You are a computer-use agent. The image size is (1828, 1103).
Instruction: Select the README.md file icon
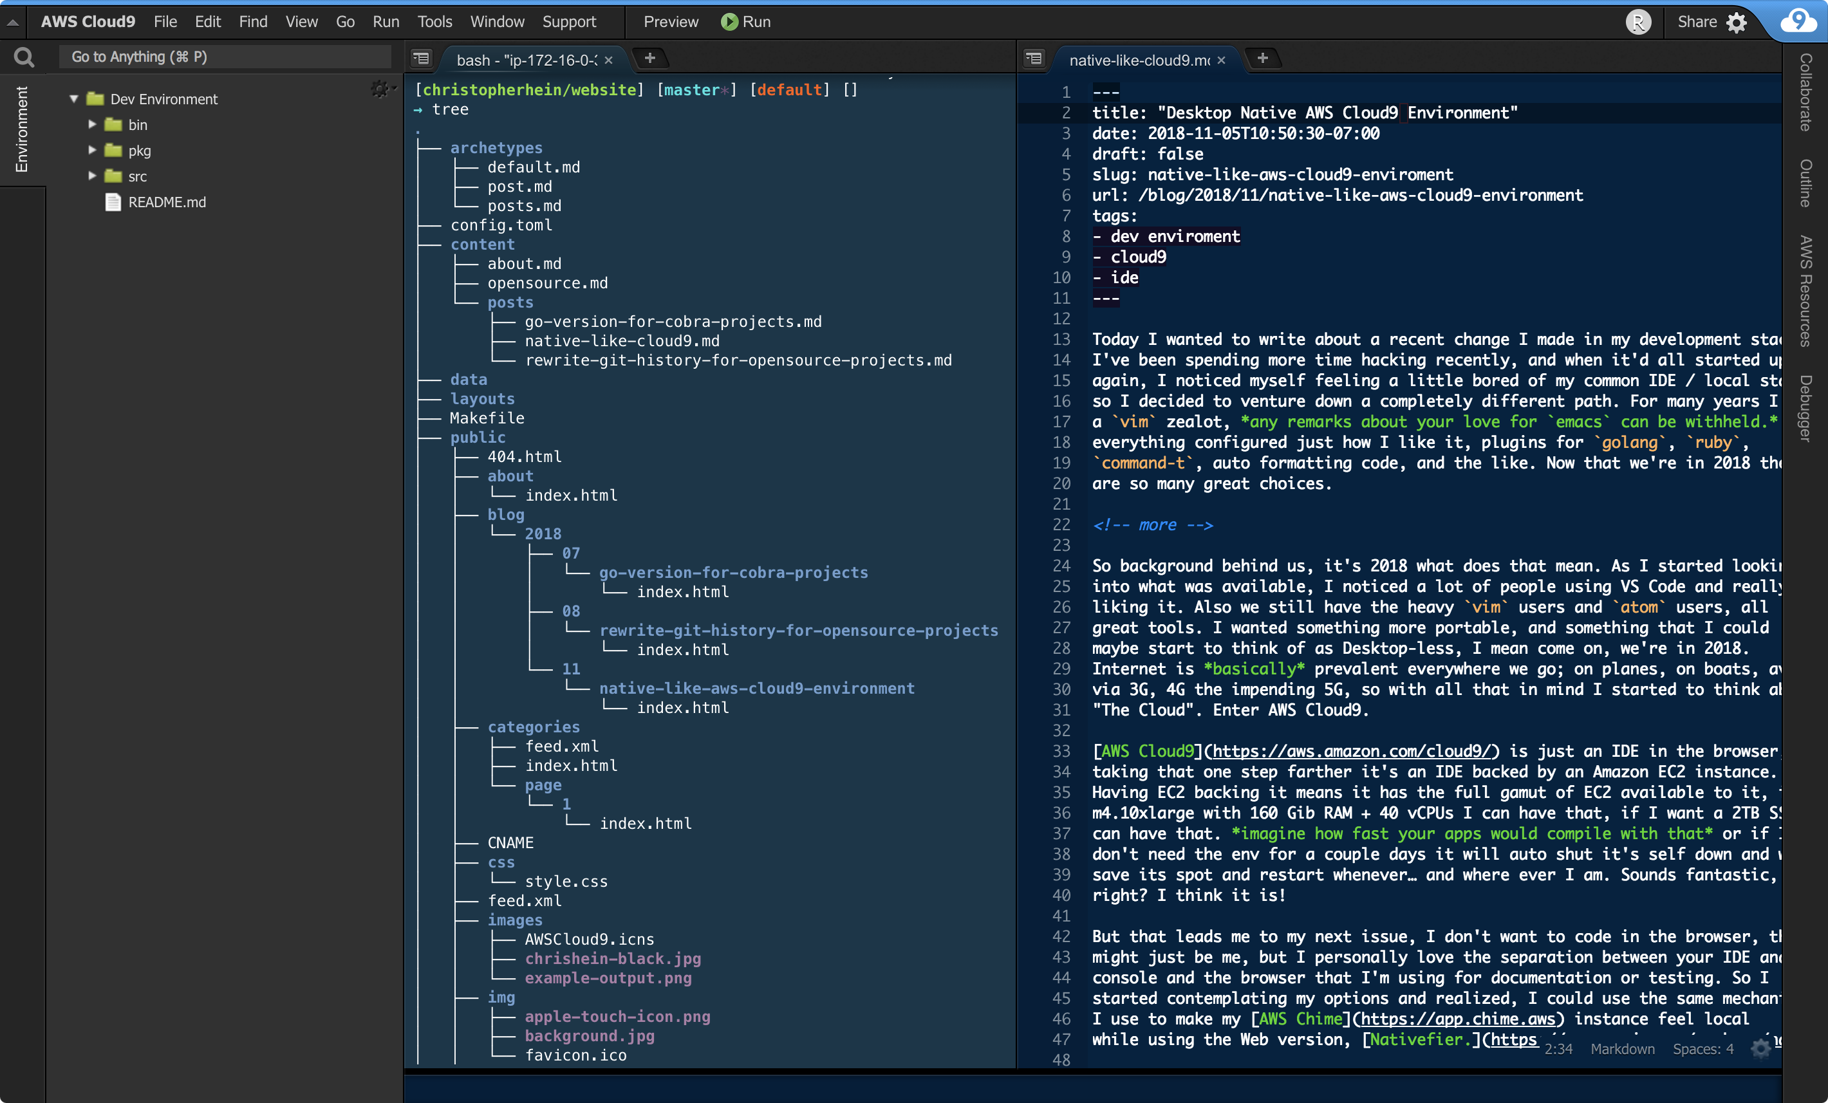tap(113, 203)
